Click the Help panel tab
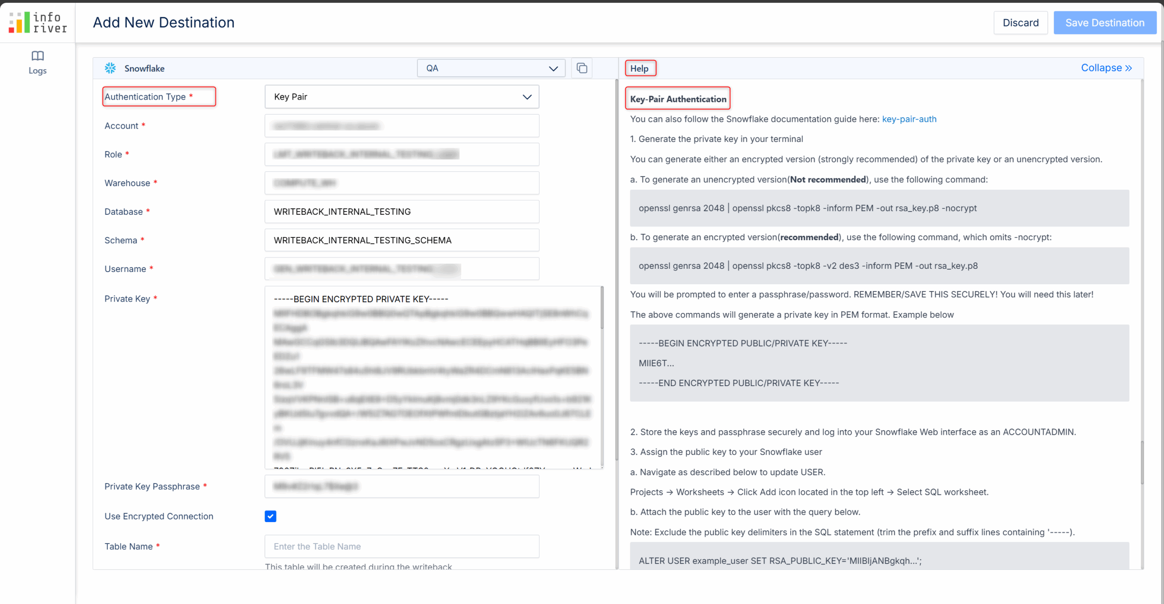 639,69
